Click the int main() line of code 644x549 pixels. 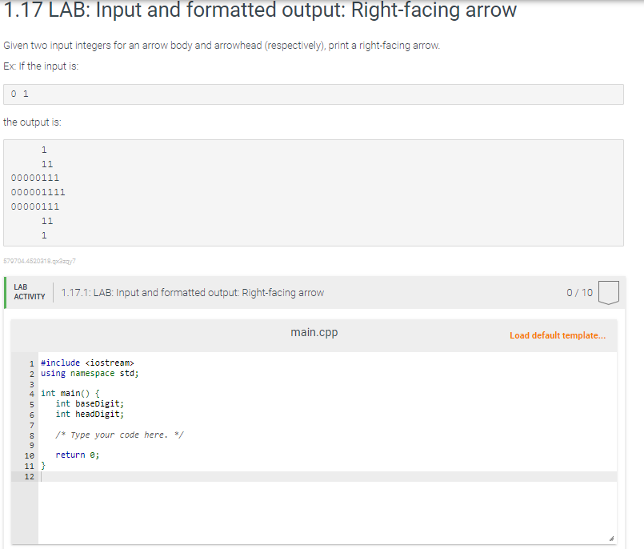pyautogui.click(x=68, y=393)
